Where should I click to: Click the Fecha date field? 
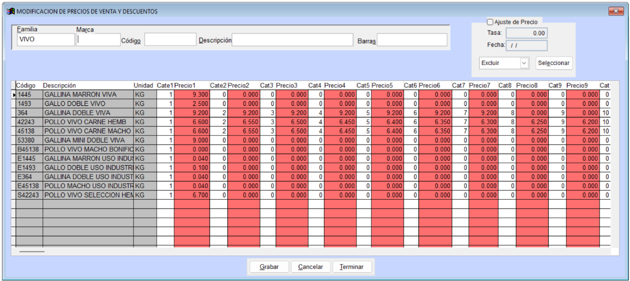point(527,45)
